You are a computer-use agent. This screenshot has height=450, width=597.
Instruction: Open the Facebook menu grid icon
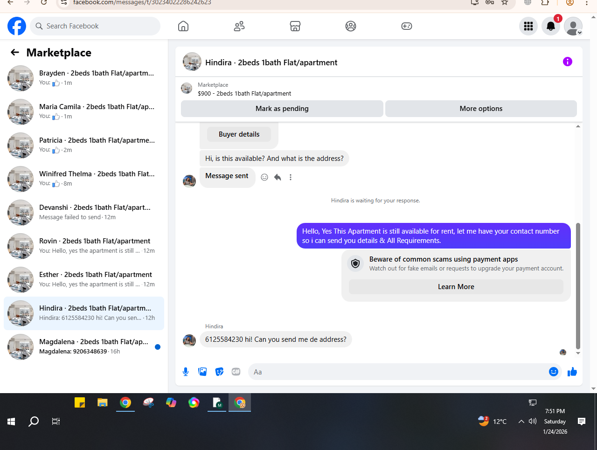528,26
